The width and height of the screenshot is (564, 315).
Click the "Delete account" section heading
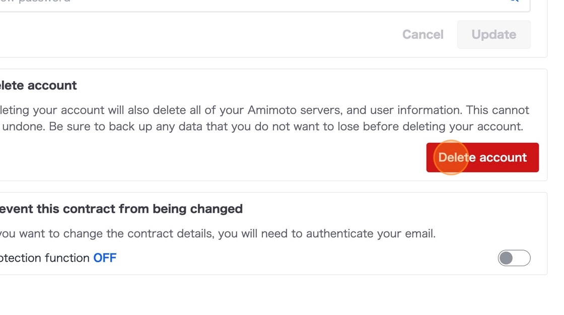point(38,86)
